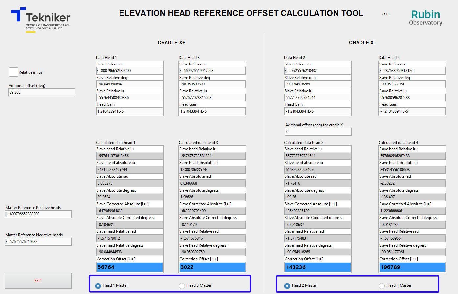458x294 pixels.
Task: Click the EXIT button
Action: pos(38,281)
